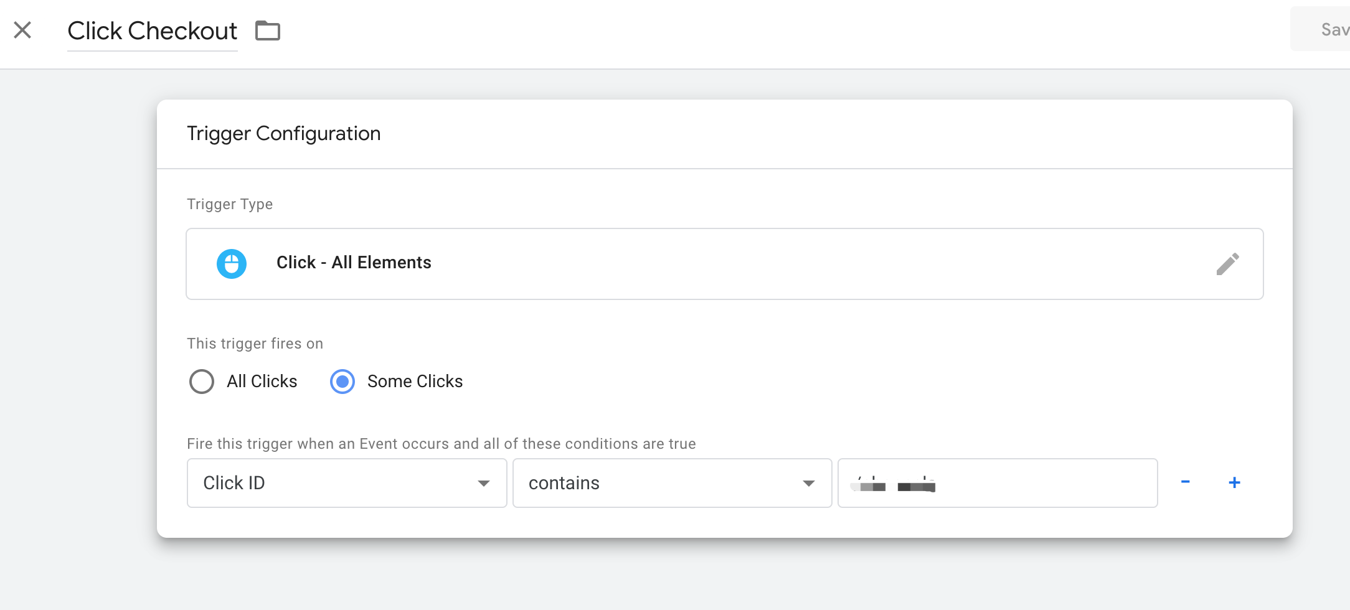The image size is (1350, 610).
Task: Click the arrow on the Click ID dropdown
Action: click(x=484, y=484)
